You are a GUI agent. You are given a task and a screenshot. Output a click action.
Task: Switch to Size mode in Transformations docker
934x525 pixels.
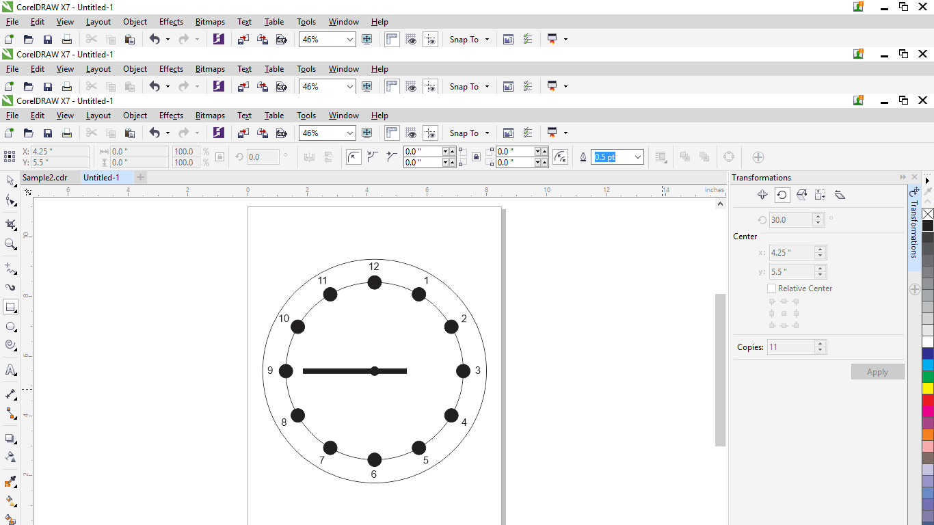(x=820, y=195)
